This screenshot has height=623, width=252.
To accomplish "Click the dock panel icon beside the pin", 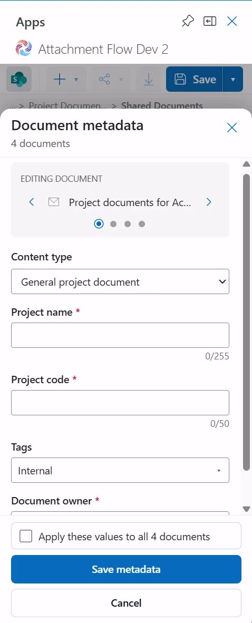I will pyautogui.click(x=209, y=22).
